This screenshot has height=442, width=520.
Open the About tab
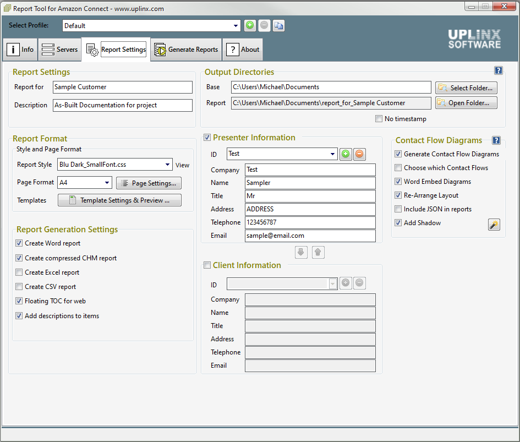point(243,50)
